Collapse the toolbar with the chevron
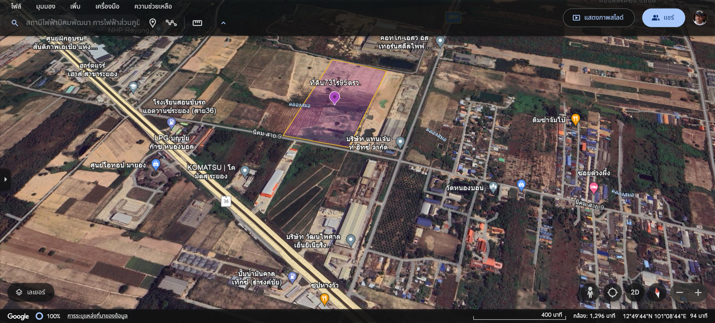Viewport: 715px width, 323px height. (223, 23)
